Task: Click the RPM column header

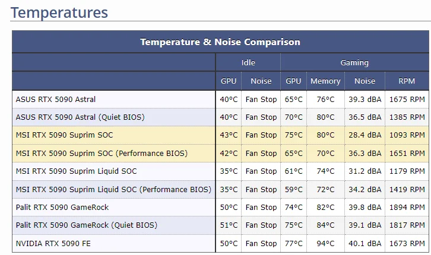Action: click(x=407, y=81)
